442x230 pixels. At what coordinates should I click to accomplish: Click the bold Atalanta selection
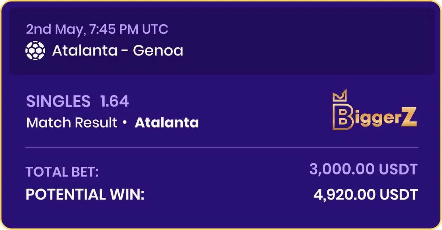167,122
